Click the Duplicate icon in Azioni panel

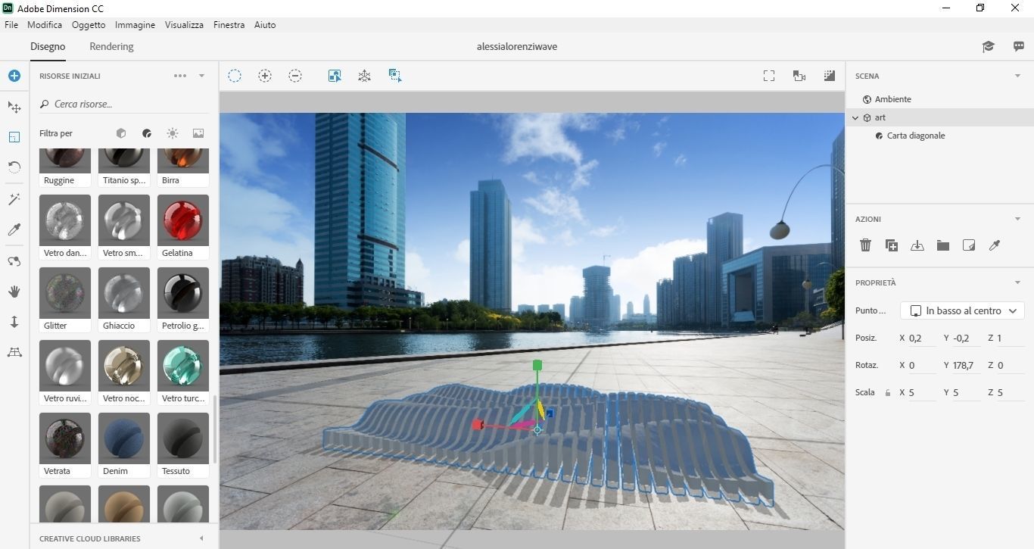coord(892,245)
